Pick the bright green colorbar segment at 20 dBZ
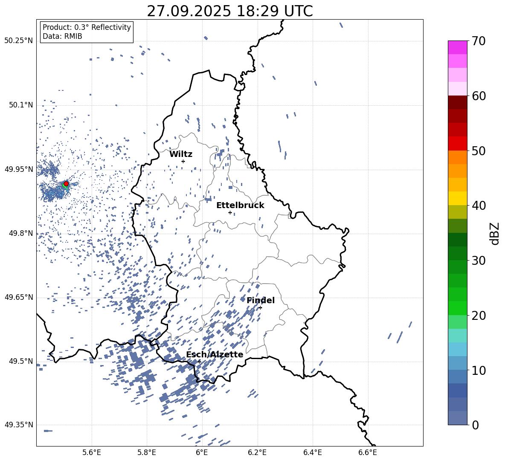 tap(457, 308)
